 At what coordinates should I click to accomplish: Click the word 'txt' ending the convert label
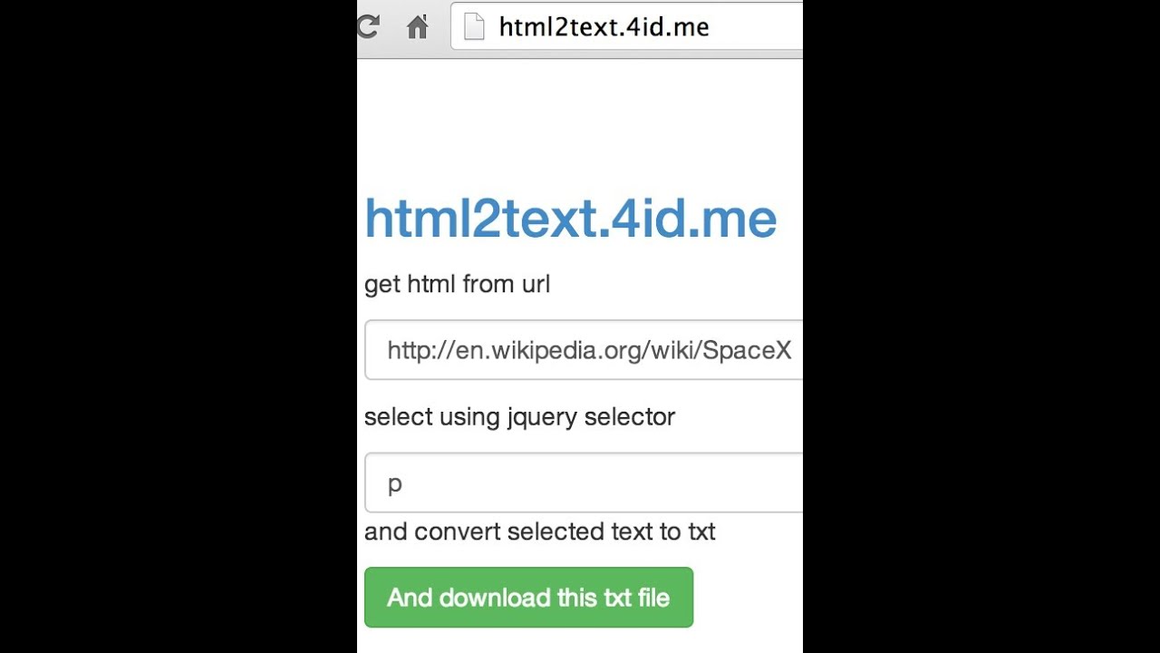pyautogui.click(x=701, y=531)
